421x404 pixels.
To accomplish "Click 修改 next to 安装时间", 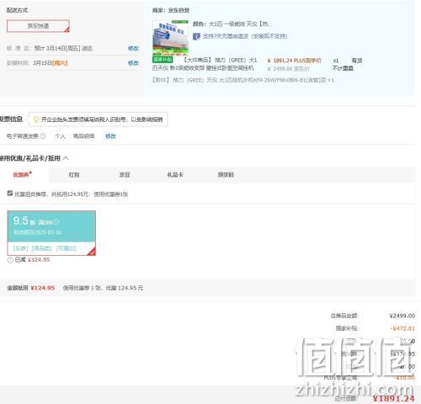I will pyautogui.click(x=133, y=63).
